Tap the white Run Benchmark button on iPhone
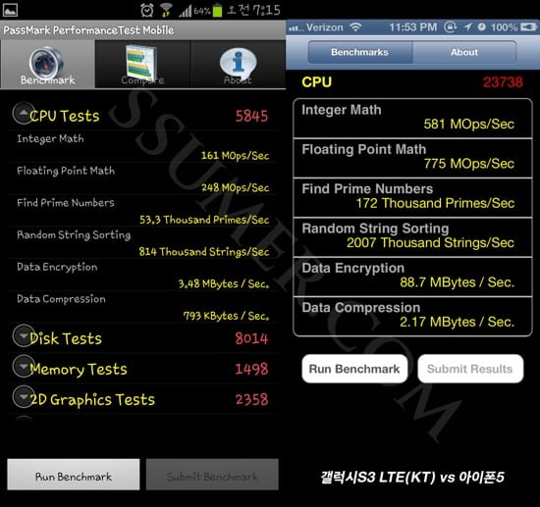 tap(354, 369)
